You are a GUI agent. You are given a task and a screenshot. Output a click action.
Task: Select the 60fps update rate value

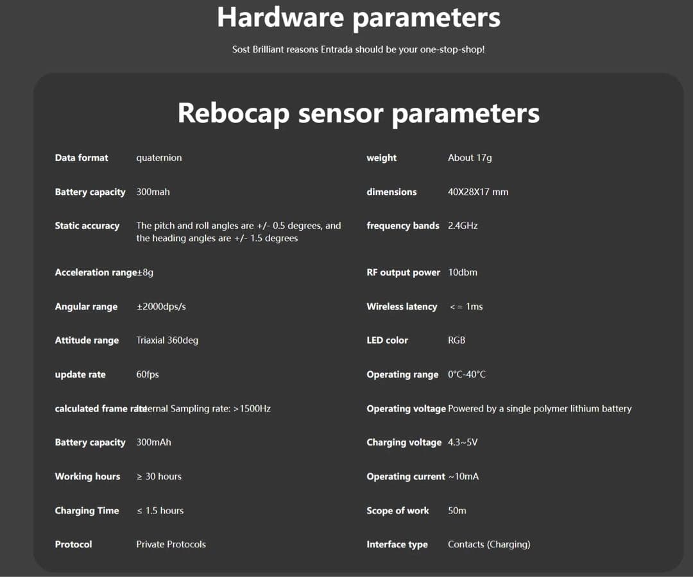(x=147, y=374)
